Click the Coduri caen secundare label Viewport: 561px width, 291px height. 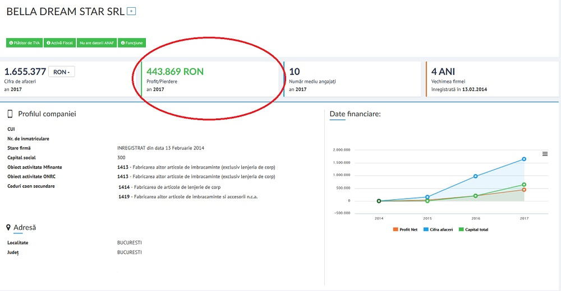(31, 186)
